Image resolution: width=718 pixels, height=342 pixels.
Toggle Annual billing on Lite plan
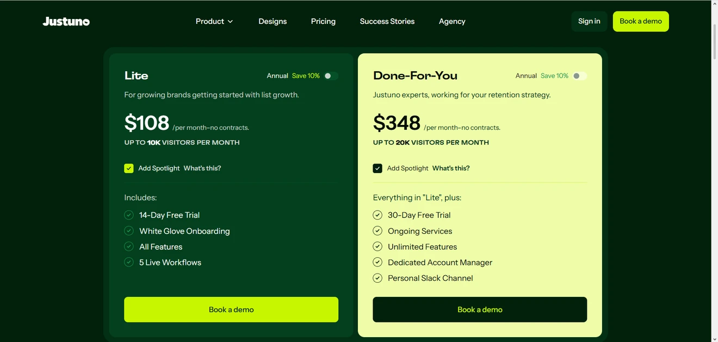pos(331,76)
